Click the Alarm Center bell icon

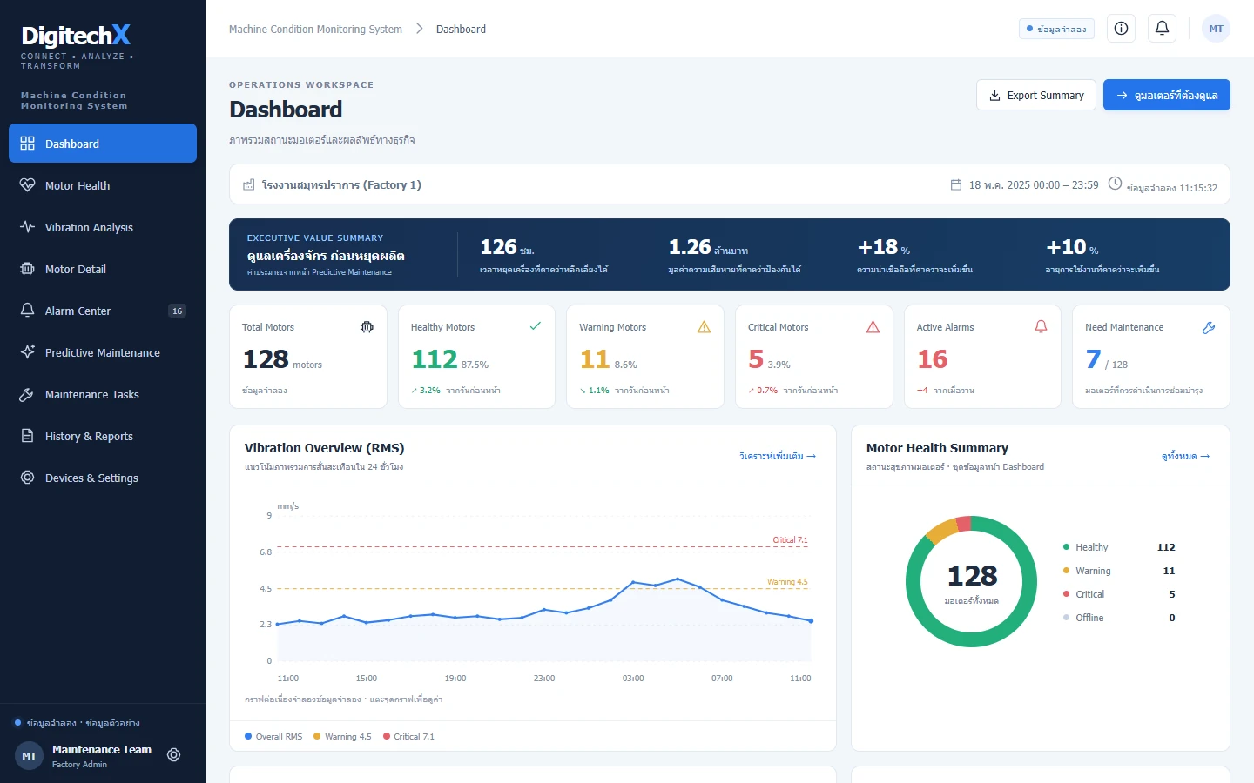(28, 311)
